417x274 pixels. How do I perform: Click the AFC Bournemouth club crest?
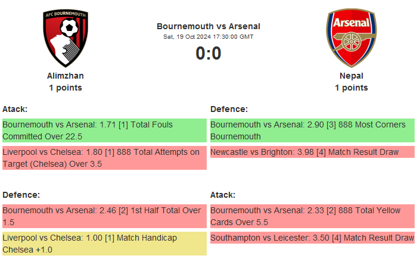66,38
